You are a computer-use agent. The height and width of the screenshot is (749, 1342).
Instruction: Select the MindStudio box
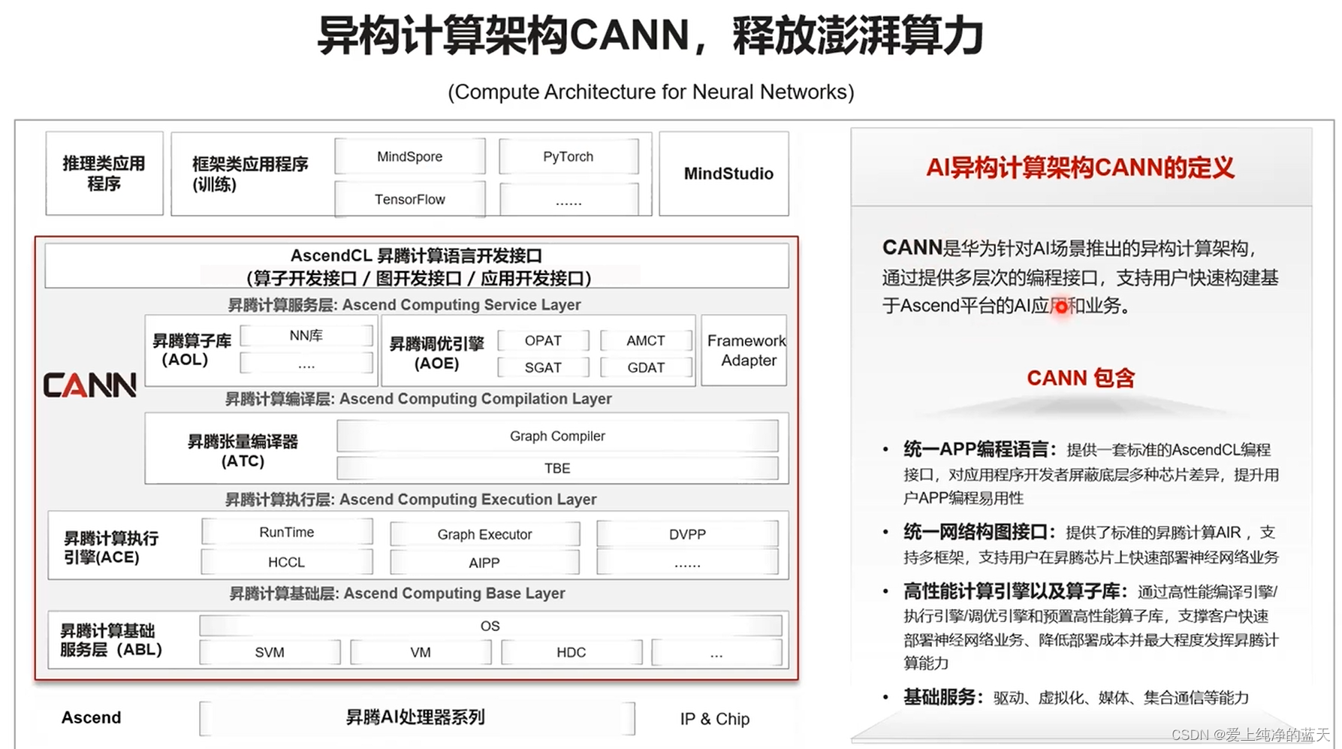pos(724,174)
